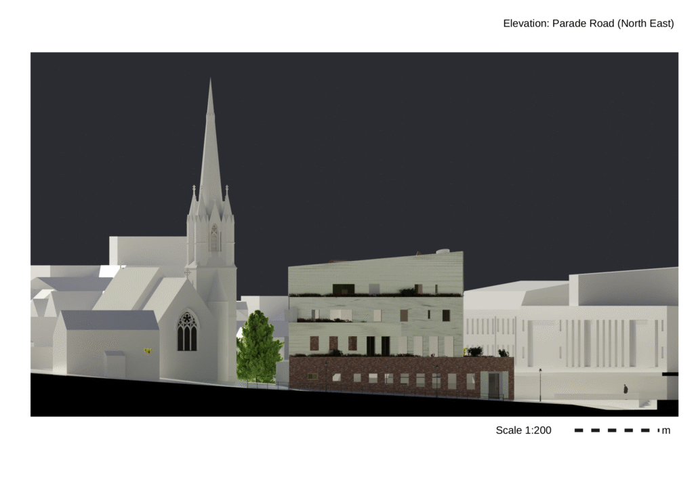This screenshot has height=490, width=694.
Task: Click the street lamp right of brick building
Action: pos(540,384)
